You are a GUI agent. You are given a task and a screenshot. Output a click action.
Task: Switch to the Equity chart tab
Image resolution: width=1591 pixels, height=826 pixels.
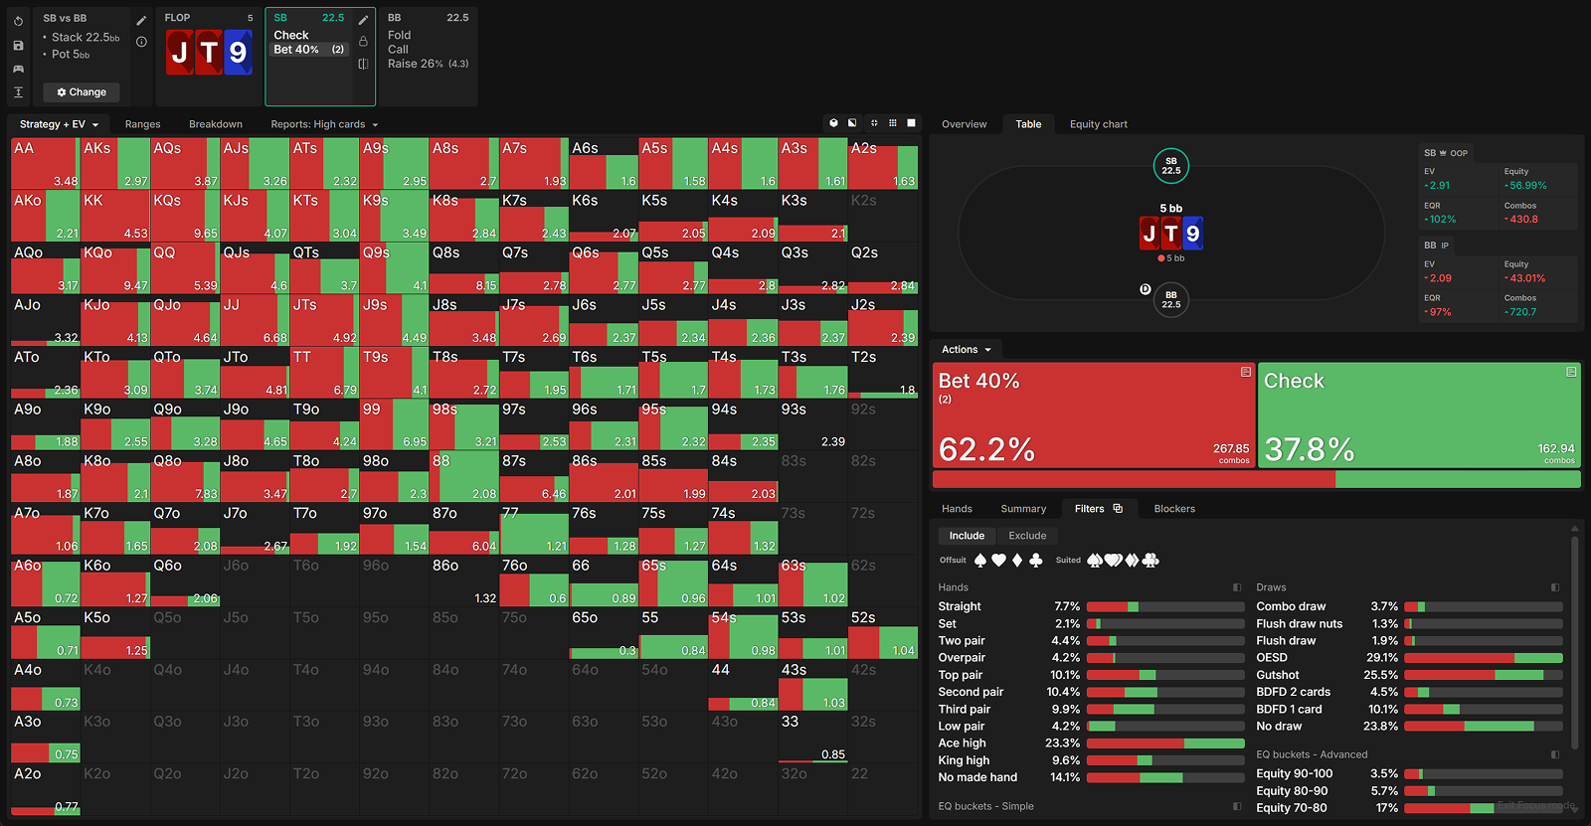1098,124
